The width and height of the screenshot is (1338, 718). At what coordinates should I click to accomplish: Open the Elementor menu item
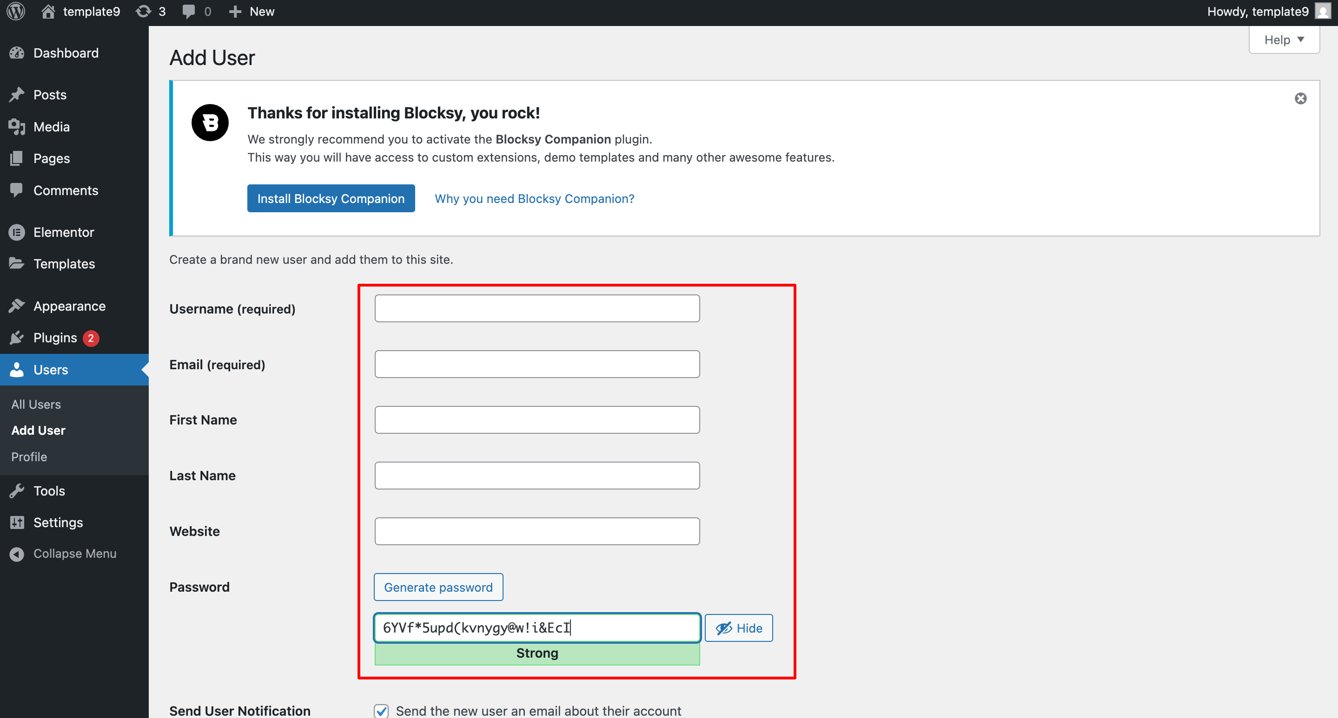click(63, 232)
